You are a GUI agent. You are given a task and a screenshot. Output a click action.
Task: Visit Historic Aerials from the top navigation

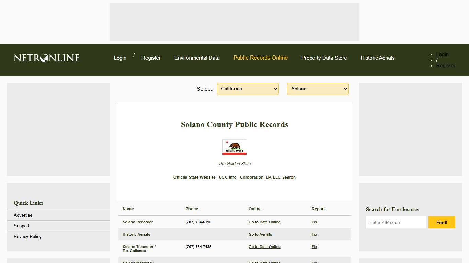coord(377,58)
